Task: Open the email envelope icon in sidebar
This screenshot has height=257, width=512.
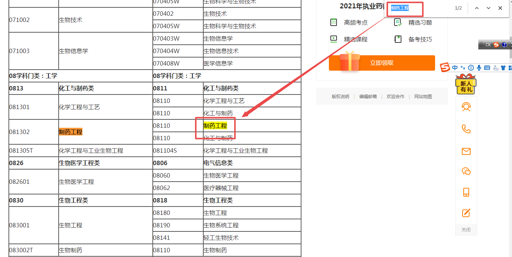Action: click(466, 151)
